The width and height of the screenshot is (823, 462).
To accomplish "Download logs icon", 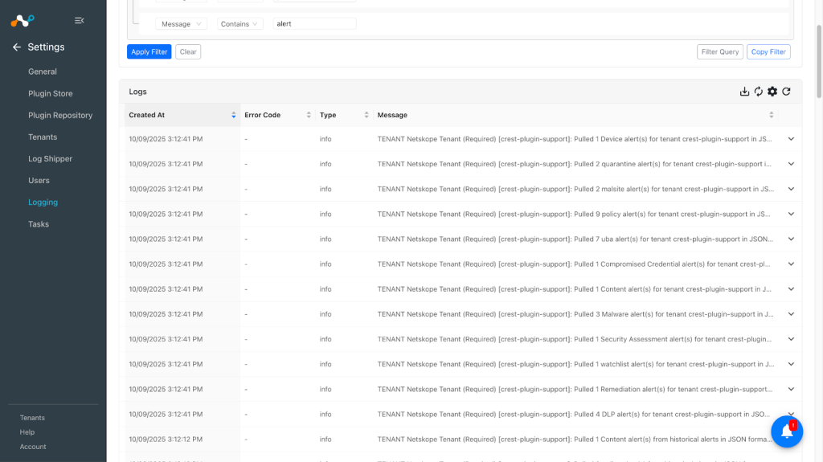I will pyautogui.click(x=744, y=92).
